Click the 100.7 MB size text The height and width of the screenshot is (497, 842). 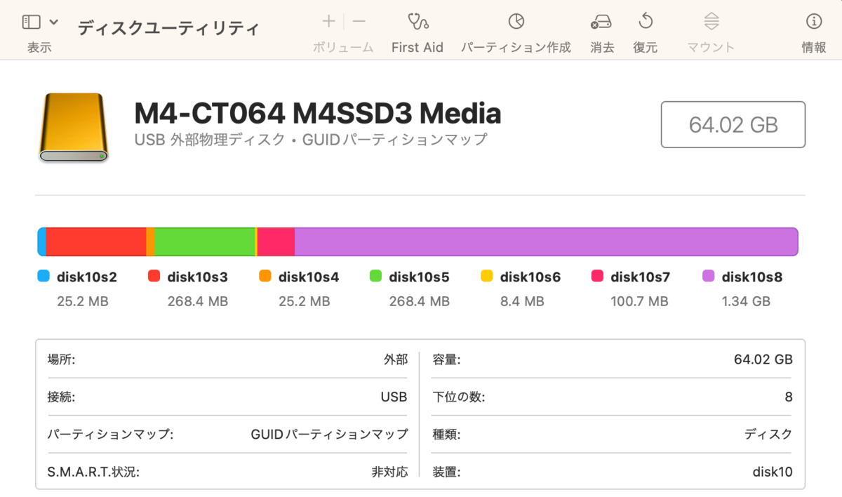(639, 302)
